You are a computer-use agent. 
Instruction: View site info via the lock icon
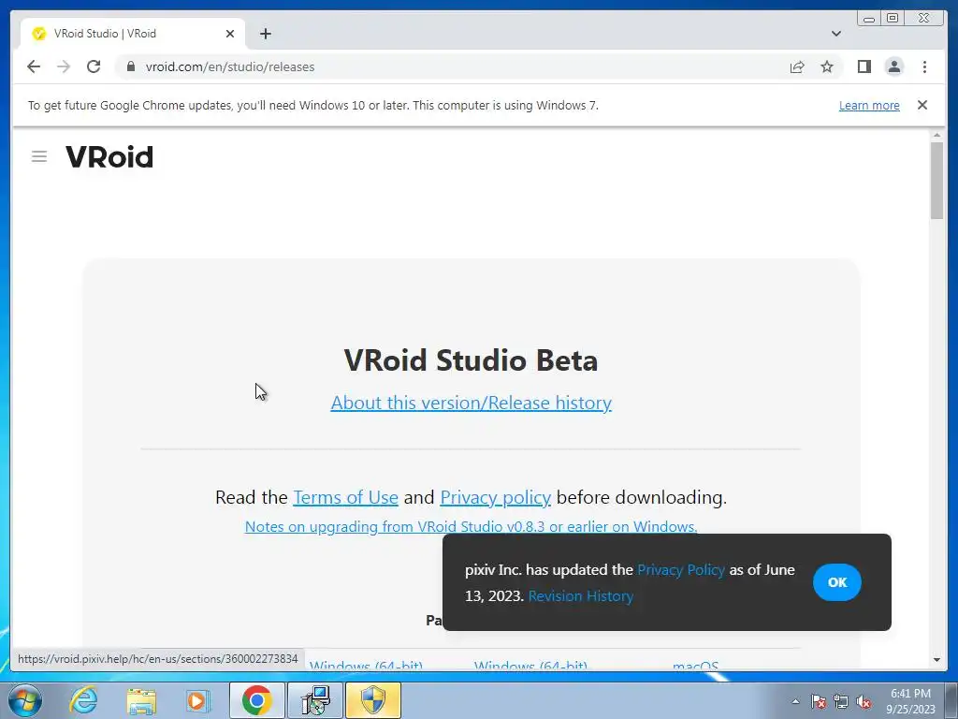(130, 66)
